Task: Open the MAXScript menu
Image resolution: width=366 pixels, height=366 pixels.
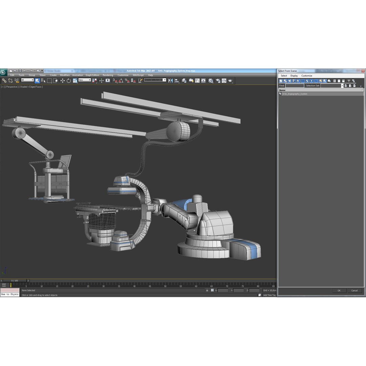Action: pos(138,75)
